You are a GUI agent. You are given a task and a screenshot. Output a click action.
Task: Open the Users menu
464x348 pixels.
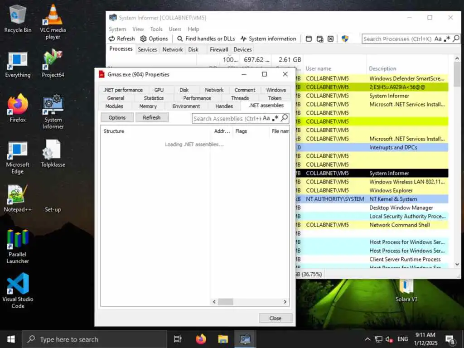(x=175, y=29)
